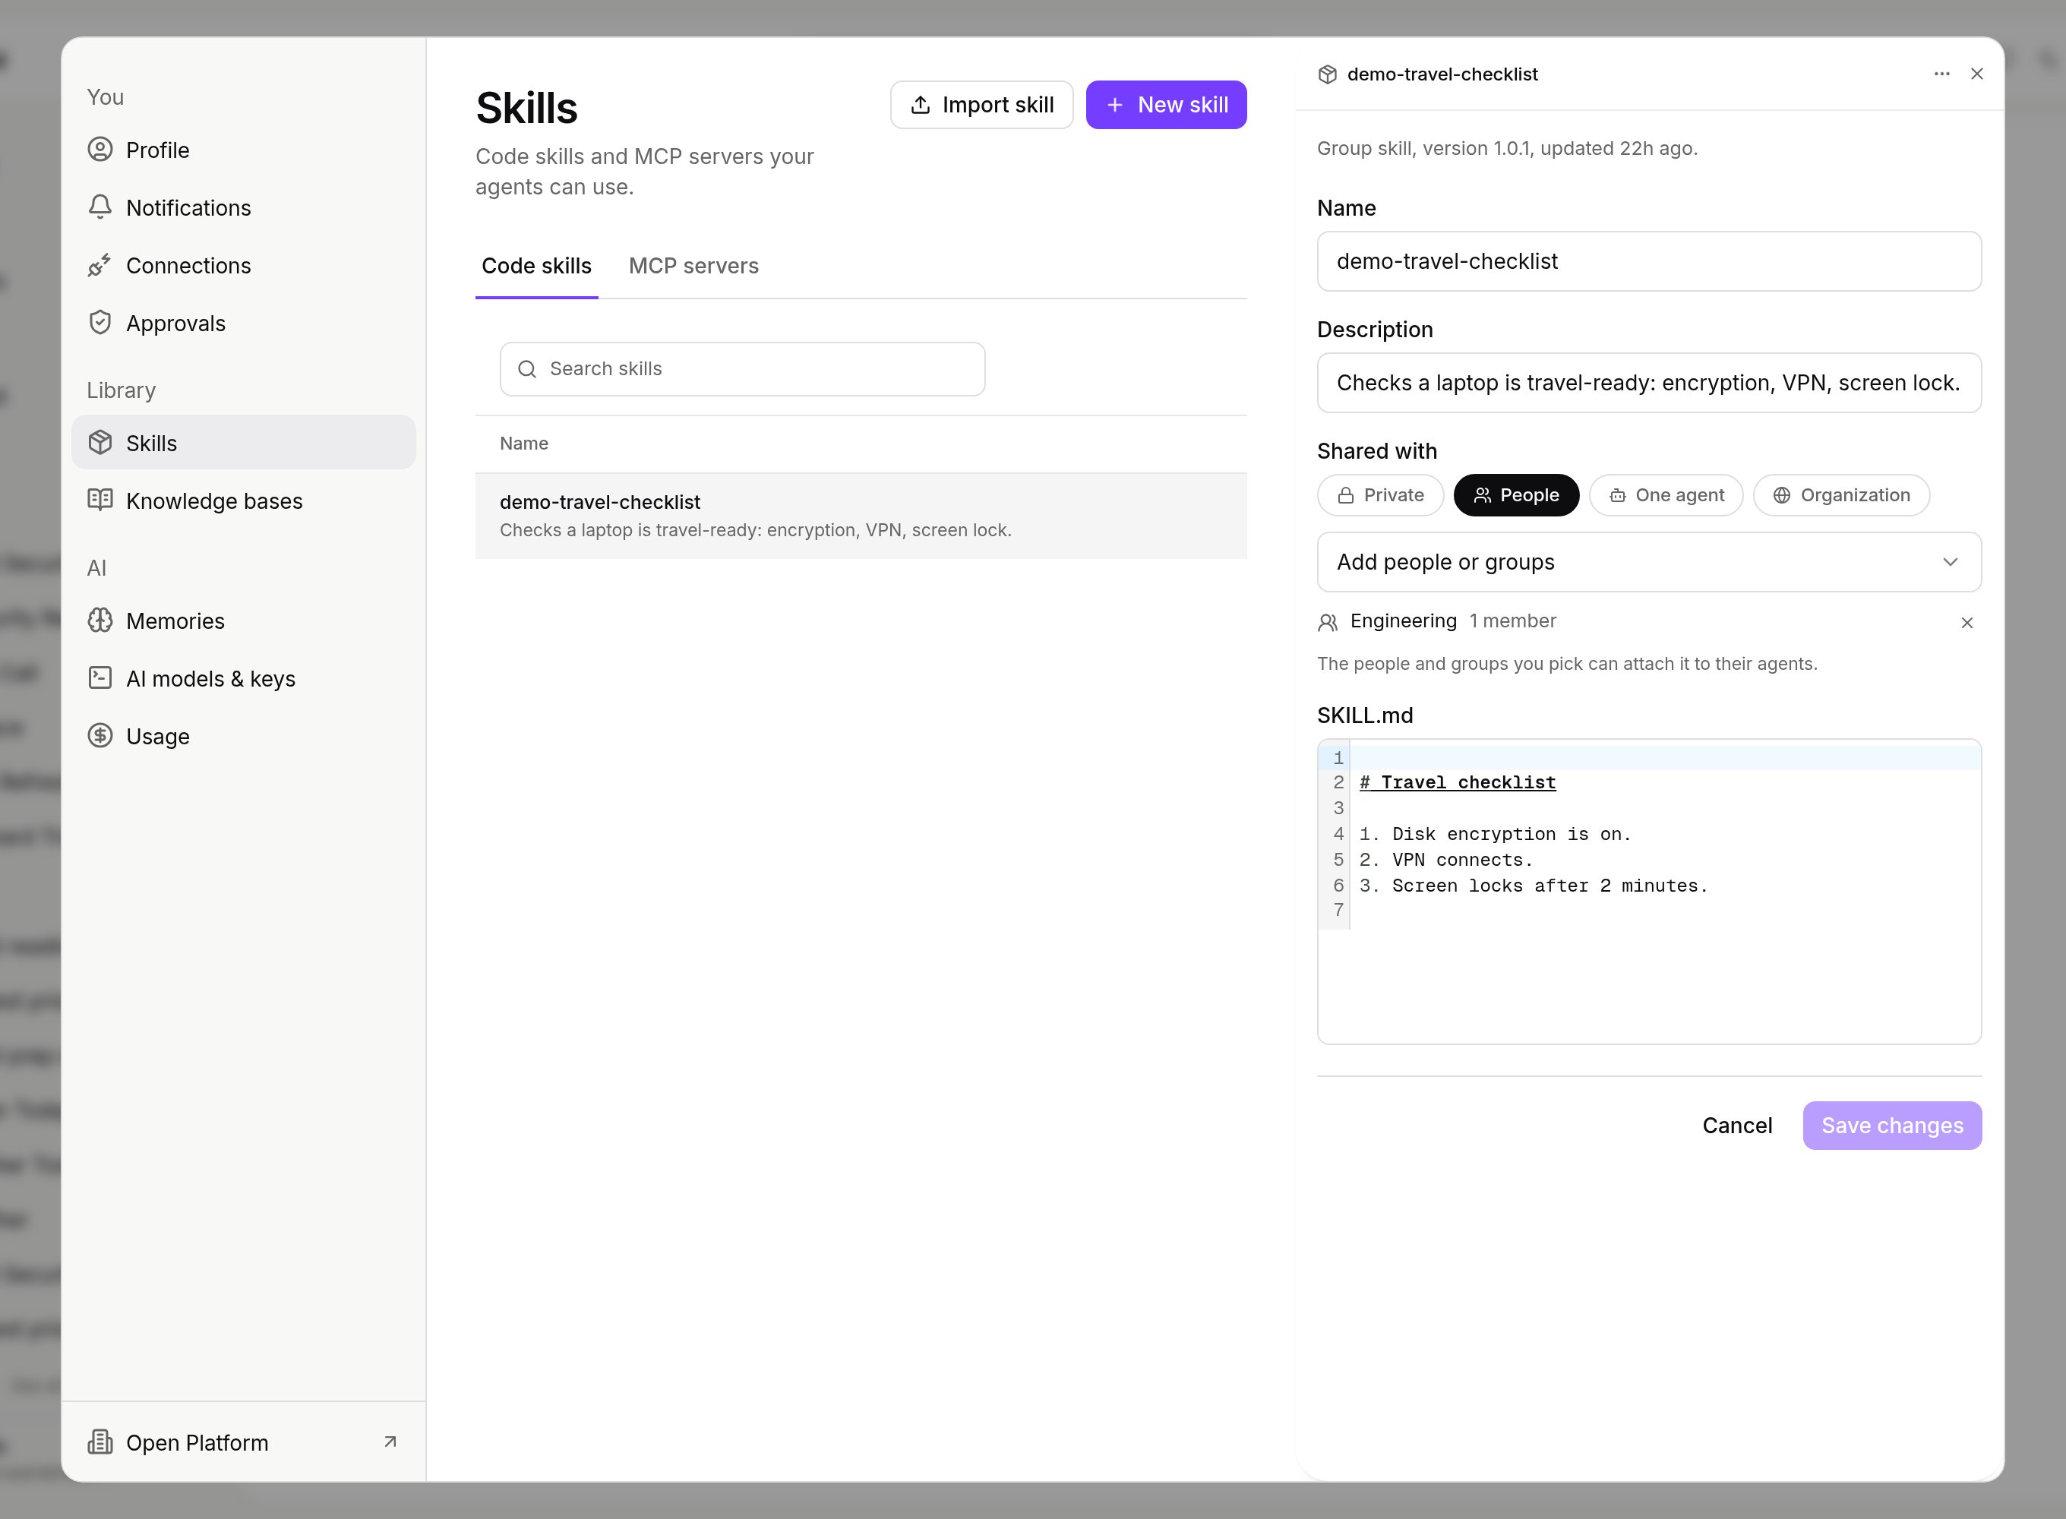Click the 'VPN connects.' line in editor
Screen dimensions: 2066x1519
coord(1446,860)
